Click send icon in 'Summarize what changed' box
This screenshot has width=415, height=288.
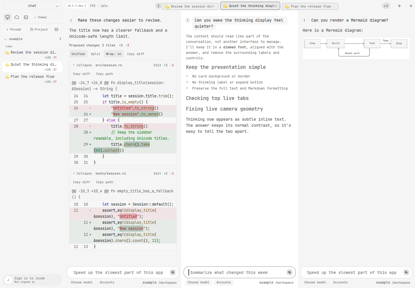click(289, 272)
